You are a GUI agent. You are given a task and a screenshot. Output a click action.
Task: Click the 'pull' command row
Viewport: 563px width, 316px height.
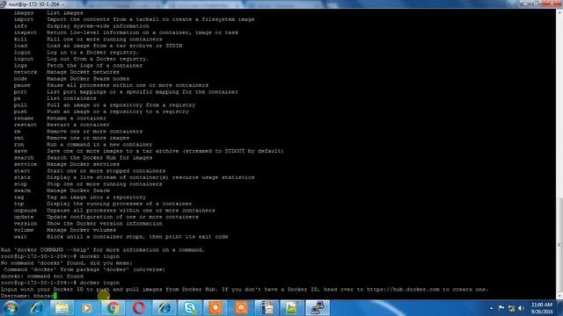pos(105,105)
